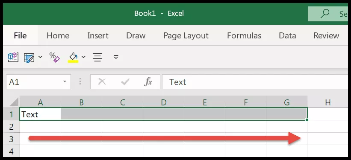Open the File tab
The width and height of the screenshot is (351, 160).
coord(20,35)
